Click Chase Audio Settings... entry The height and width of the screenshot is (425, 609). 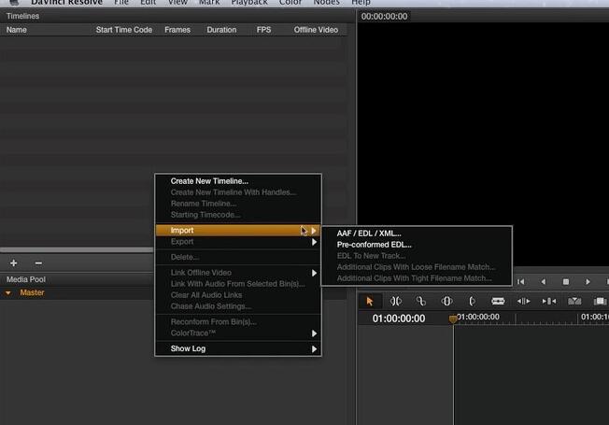[x=211, y=306]
